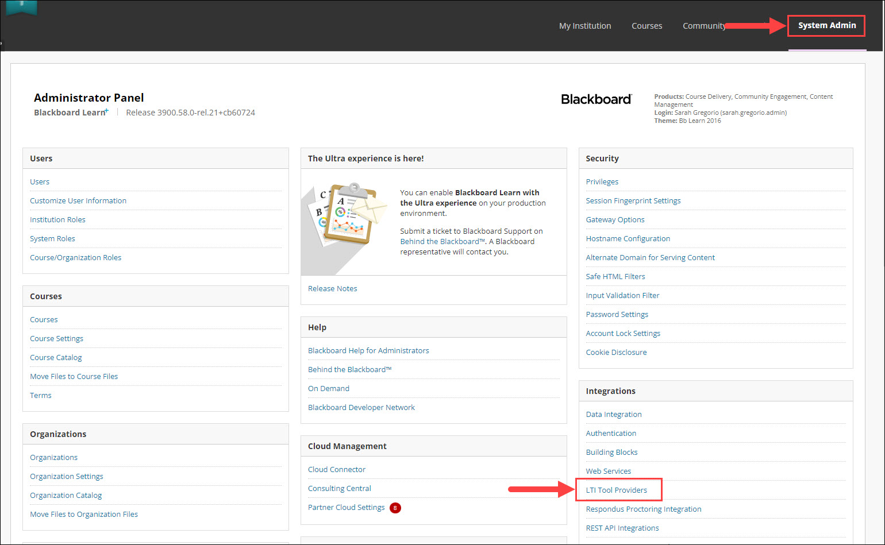Open the Release Notes link
Screen dimensions: 885x545
tap(332, 288)
